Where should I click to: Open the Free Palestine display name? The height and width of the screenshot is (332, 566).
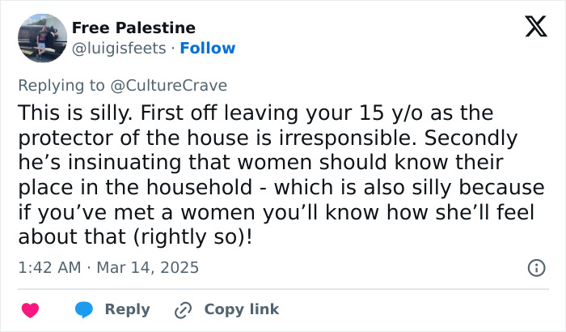pyautogui.click(x=133, y=28)
